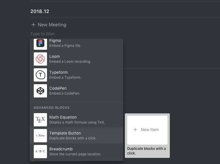
Task: Click the Typeform T icon
Action: coord(40,75)
